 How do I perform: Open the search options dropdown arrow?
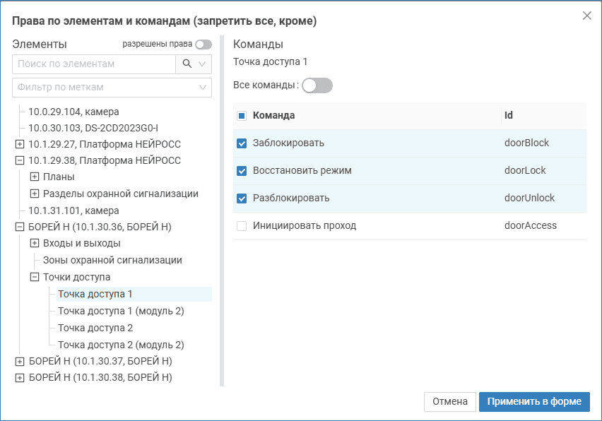[x=203, y=64]
